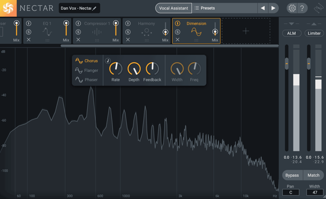Adjust the input gain fader
326x199 pixels.
click(x=287, y=64)
